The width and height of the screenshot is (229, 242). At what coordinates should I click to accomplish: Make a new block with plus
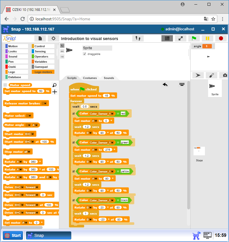(54, 92)
